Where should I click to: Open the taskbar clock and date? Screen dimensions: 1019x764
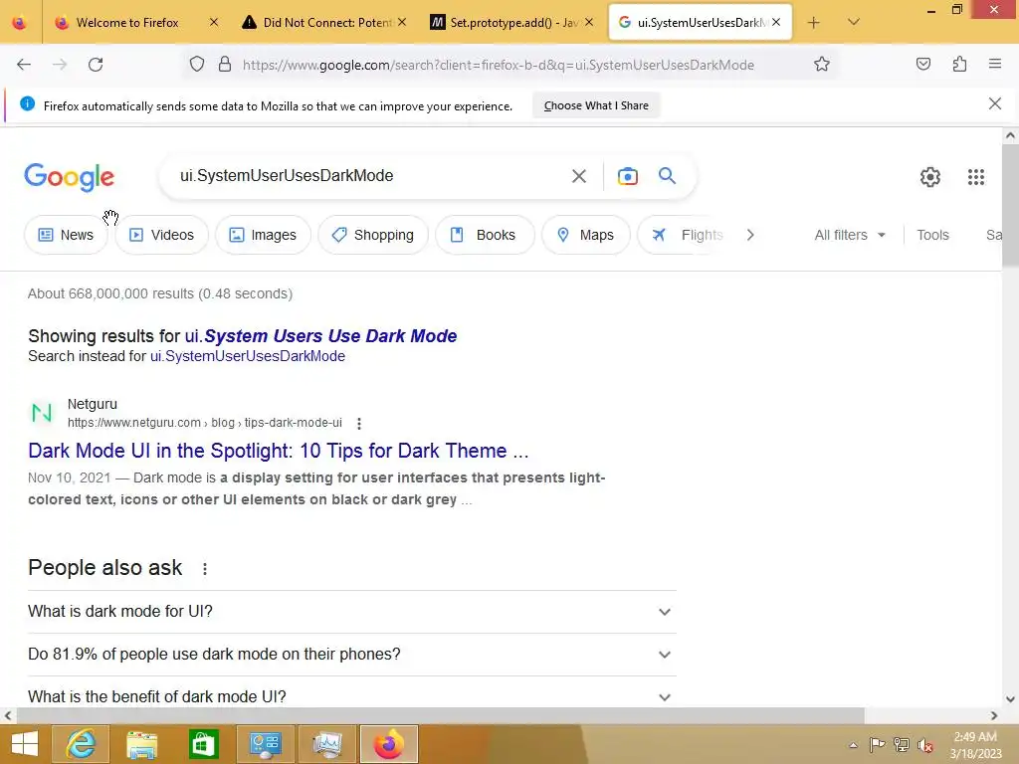[975, 744]
